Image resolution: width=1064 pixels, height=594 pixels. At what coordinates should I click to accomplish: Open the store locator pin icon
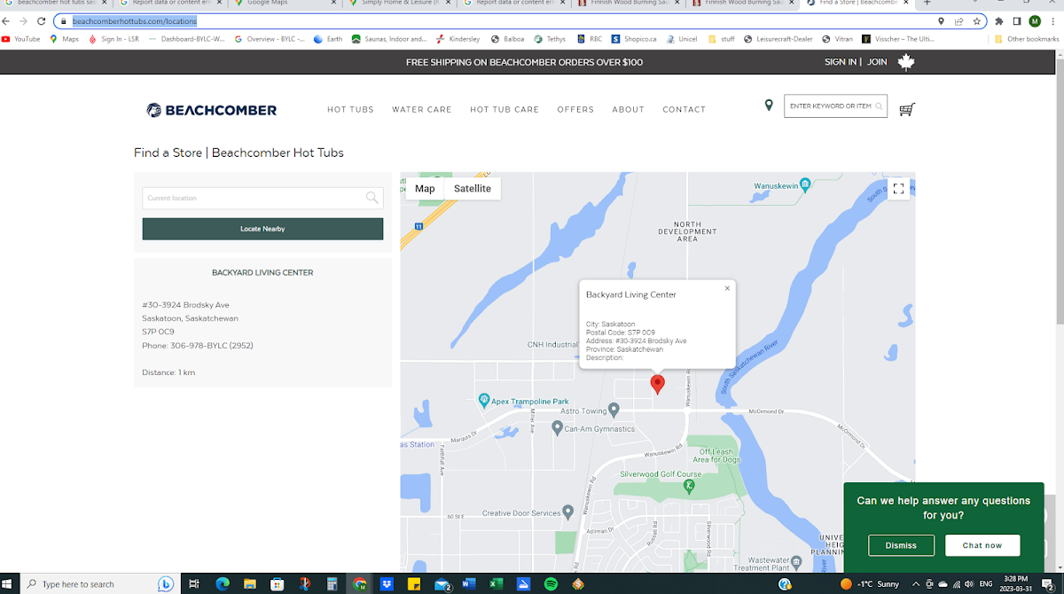pos(769,106)
